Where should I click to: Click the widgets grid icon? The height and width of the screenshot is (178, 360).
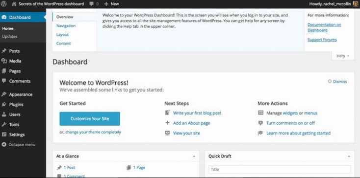click(x=260, y=113)
